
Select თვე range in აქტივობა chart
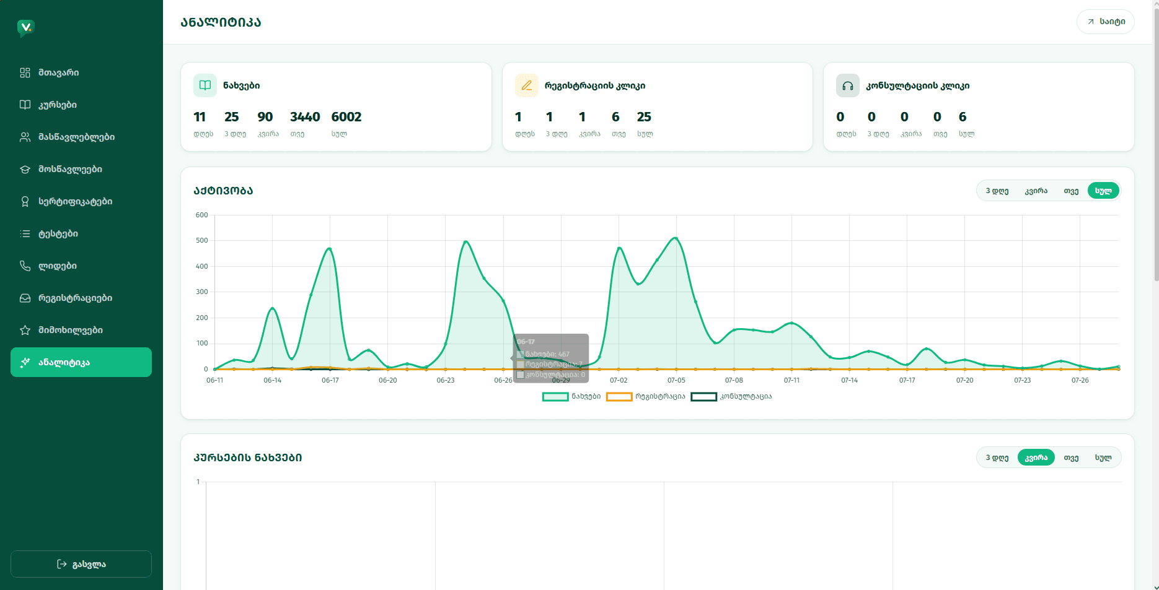[x=1071, y=191]
